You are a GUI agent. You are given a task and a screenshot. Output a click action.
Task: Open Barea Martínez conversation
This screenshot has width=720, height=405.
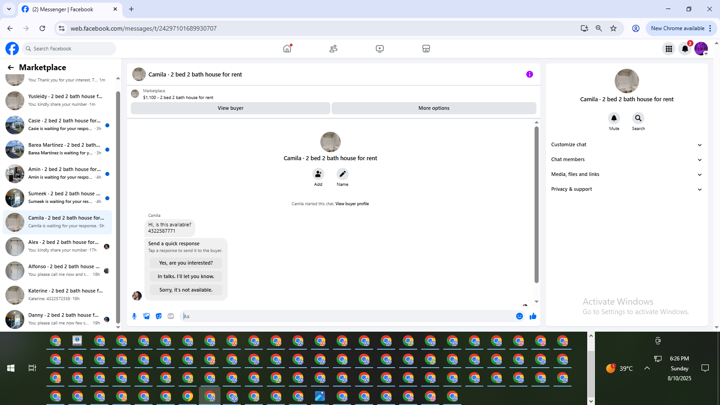pos(58,149)
